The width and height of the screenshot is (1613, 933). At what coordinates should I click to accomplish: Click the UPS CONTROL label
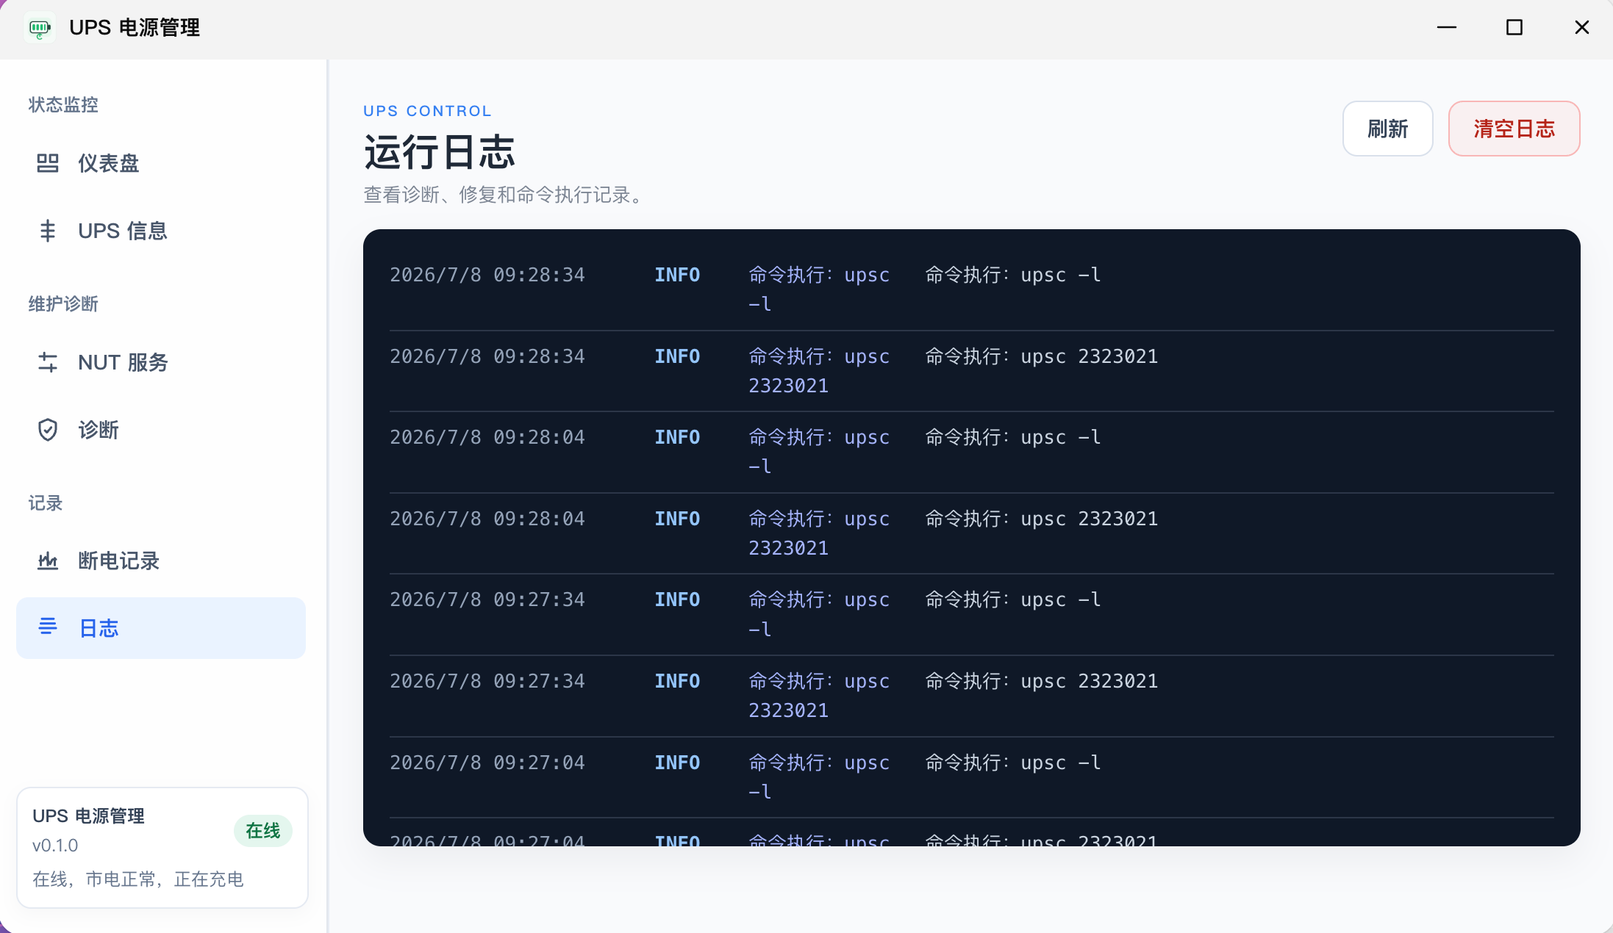point(427,111)
